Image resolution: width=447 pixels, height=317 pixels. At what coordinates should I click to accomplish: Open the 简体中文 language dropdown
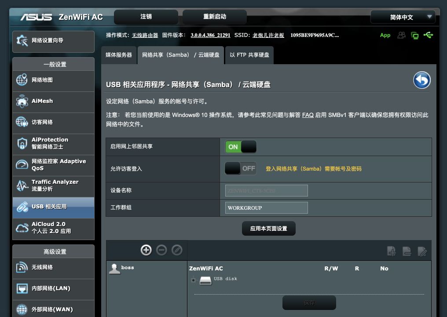pos(403,18)
